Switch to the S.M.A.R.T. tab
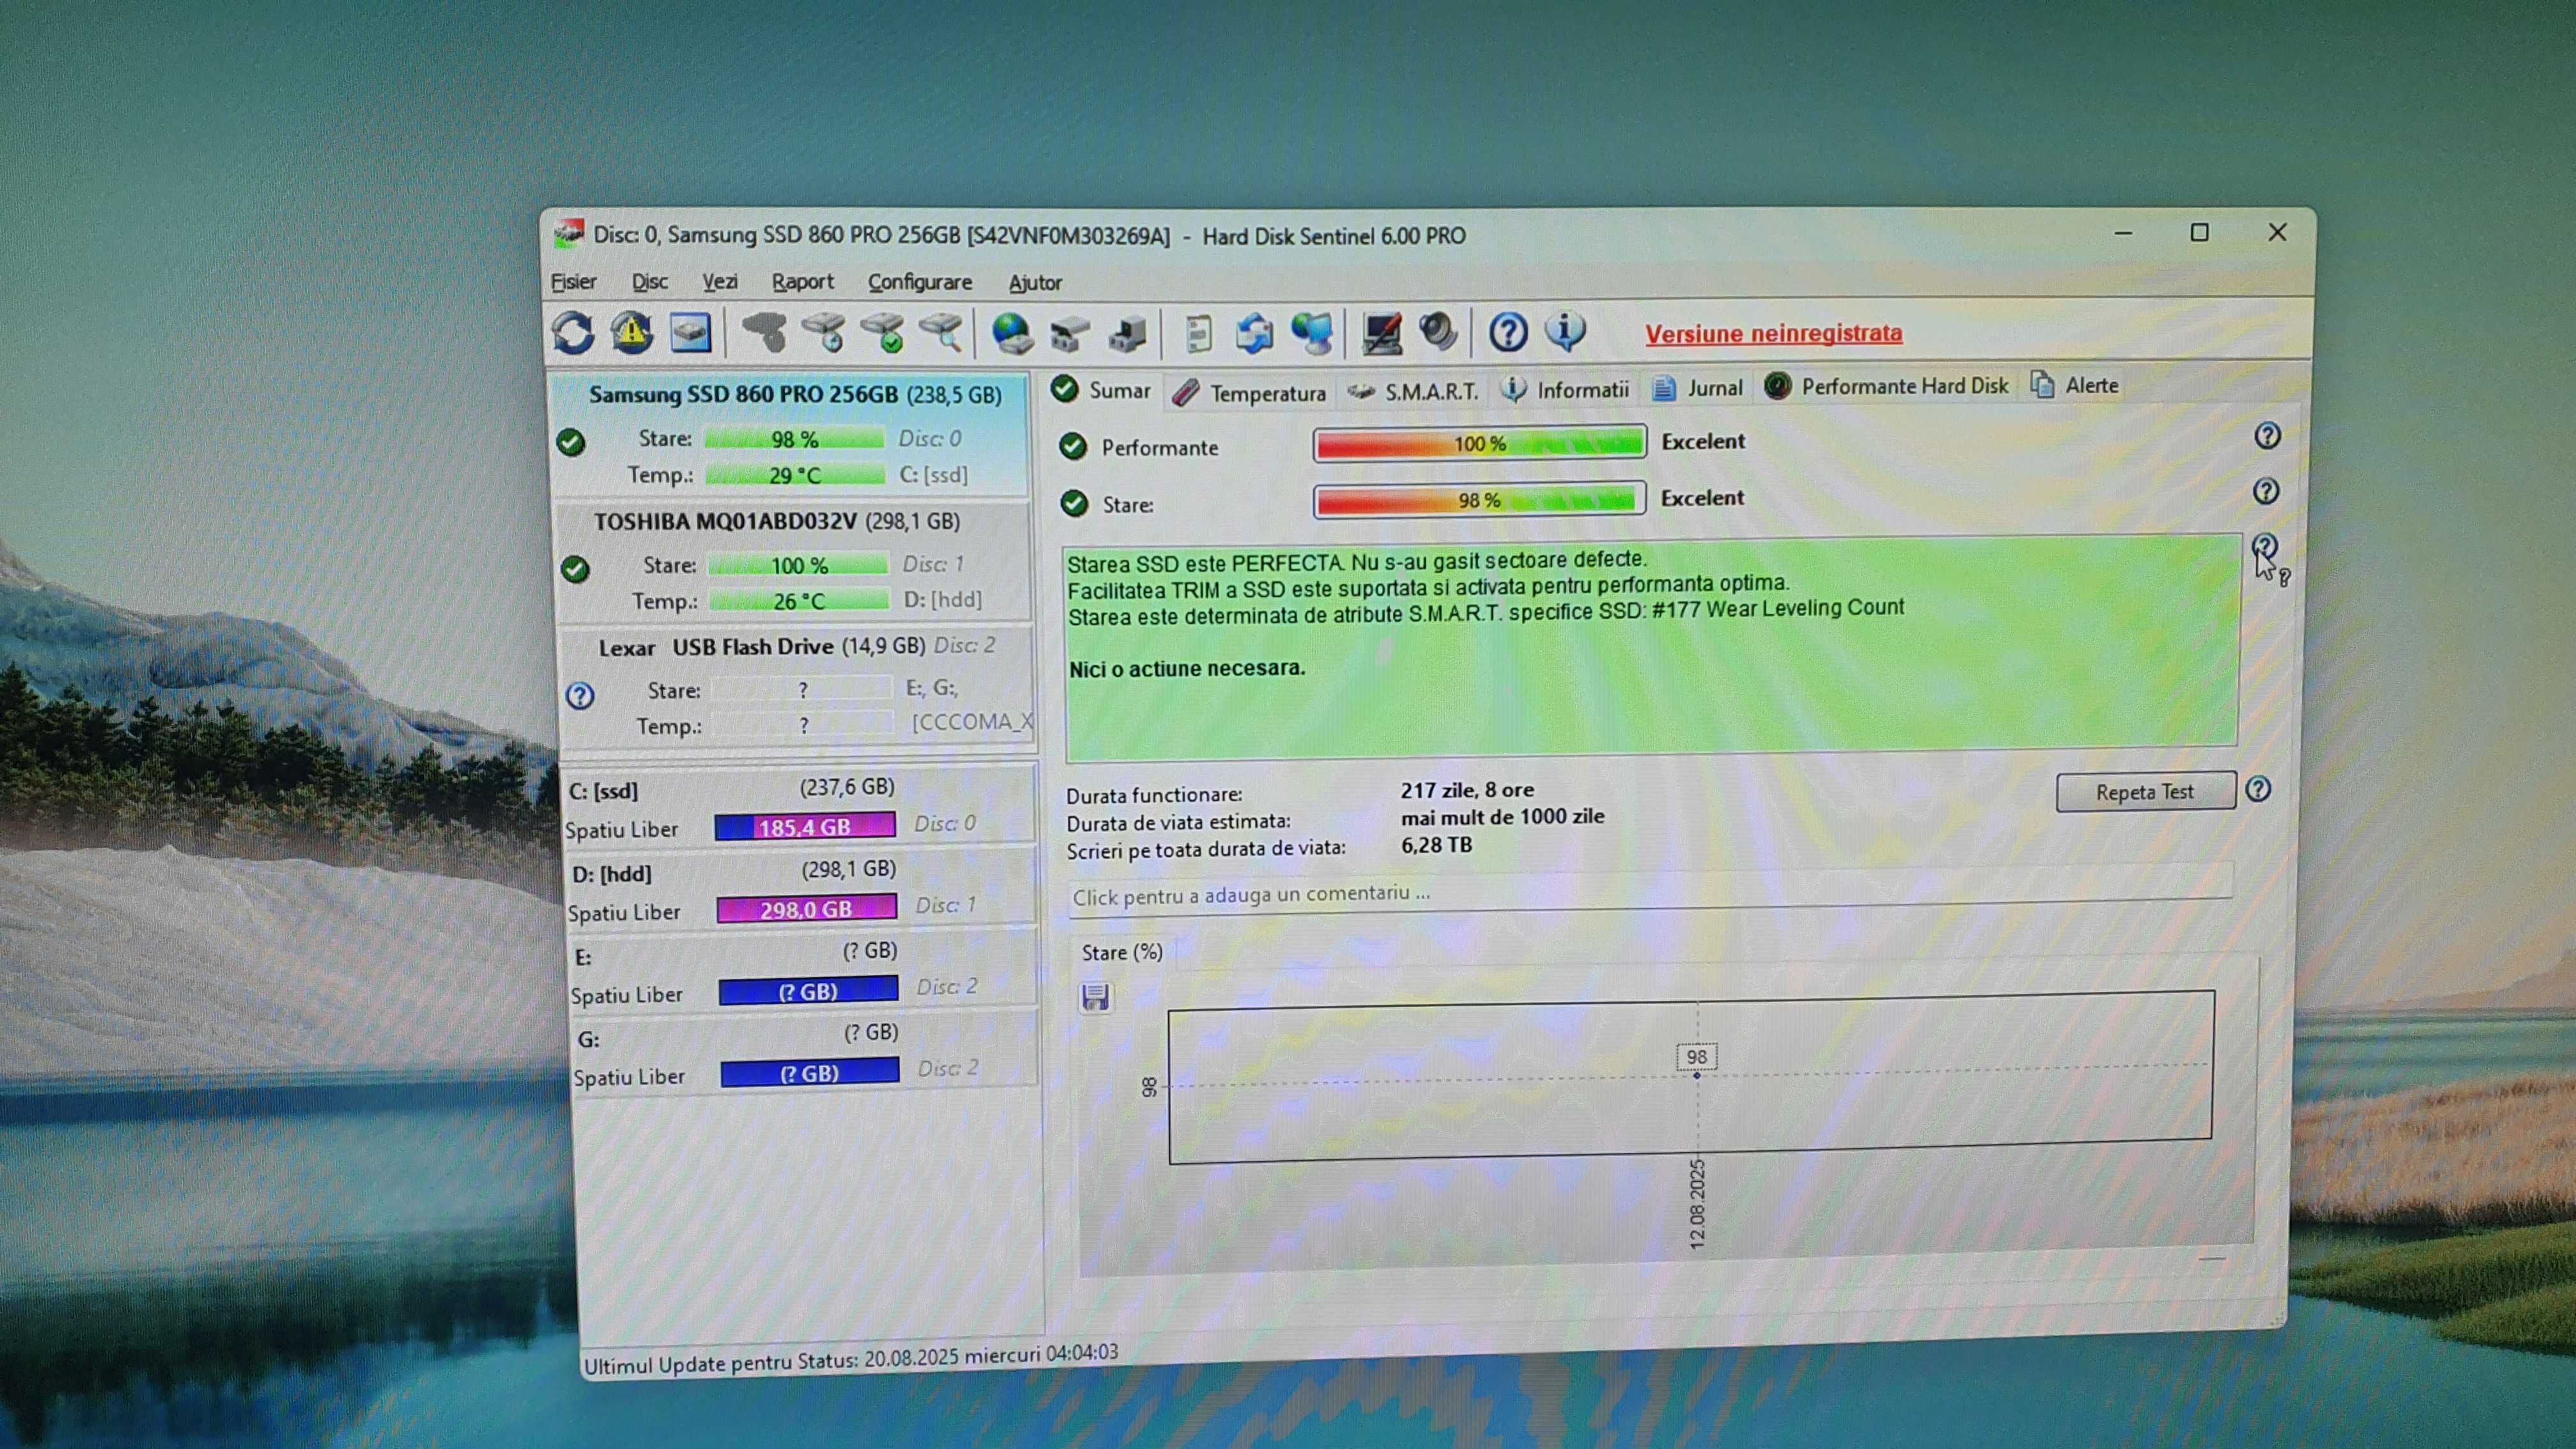 pyautogui.click(x=1413, y=391)
